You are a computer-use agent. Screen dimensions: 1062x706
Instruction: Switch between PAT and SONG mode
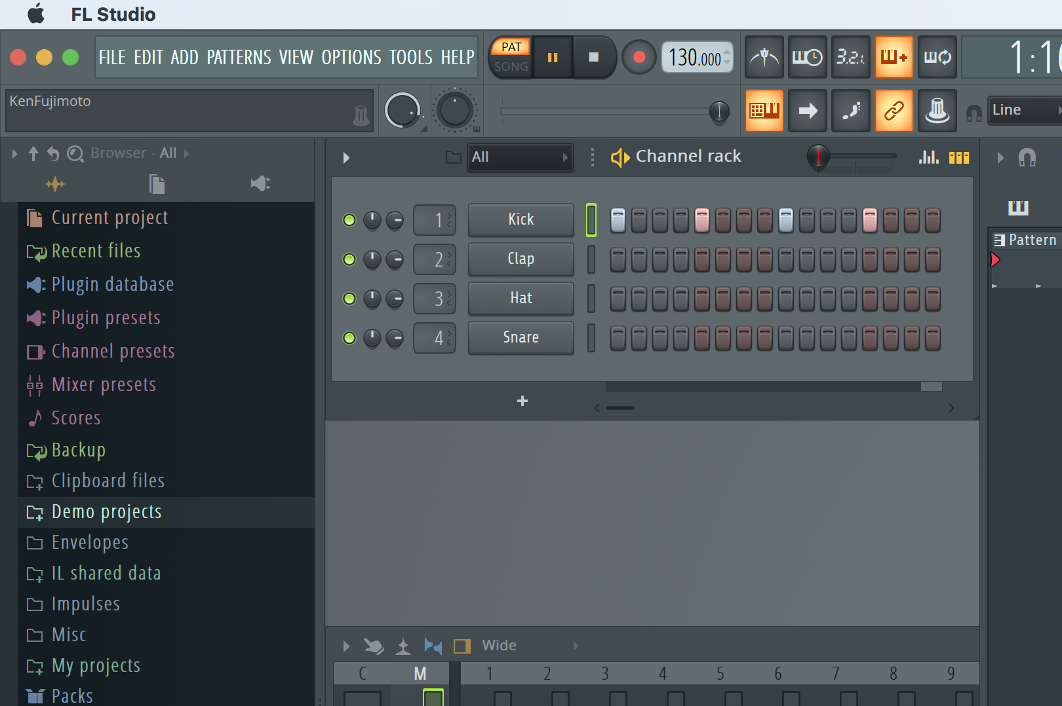[x=511, y=57]
